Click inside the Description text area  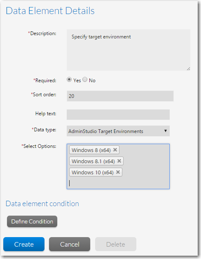[129, 50]
